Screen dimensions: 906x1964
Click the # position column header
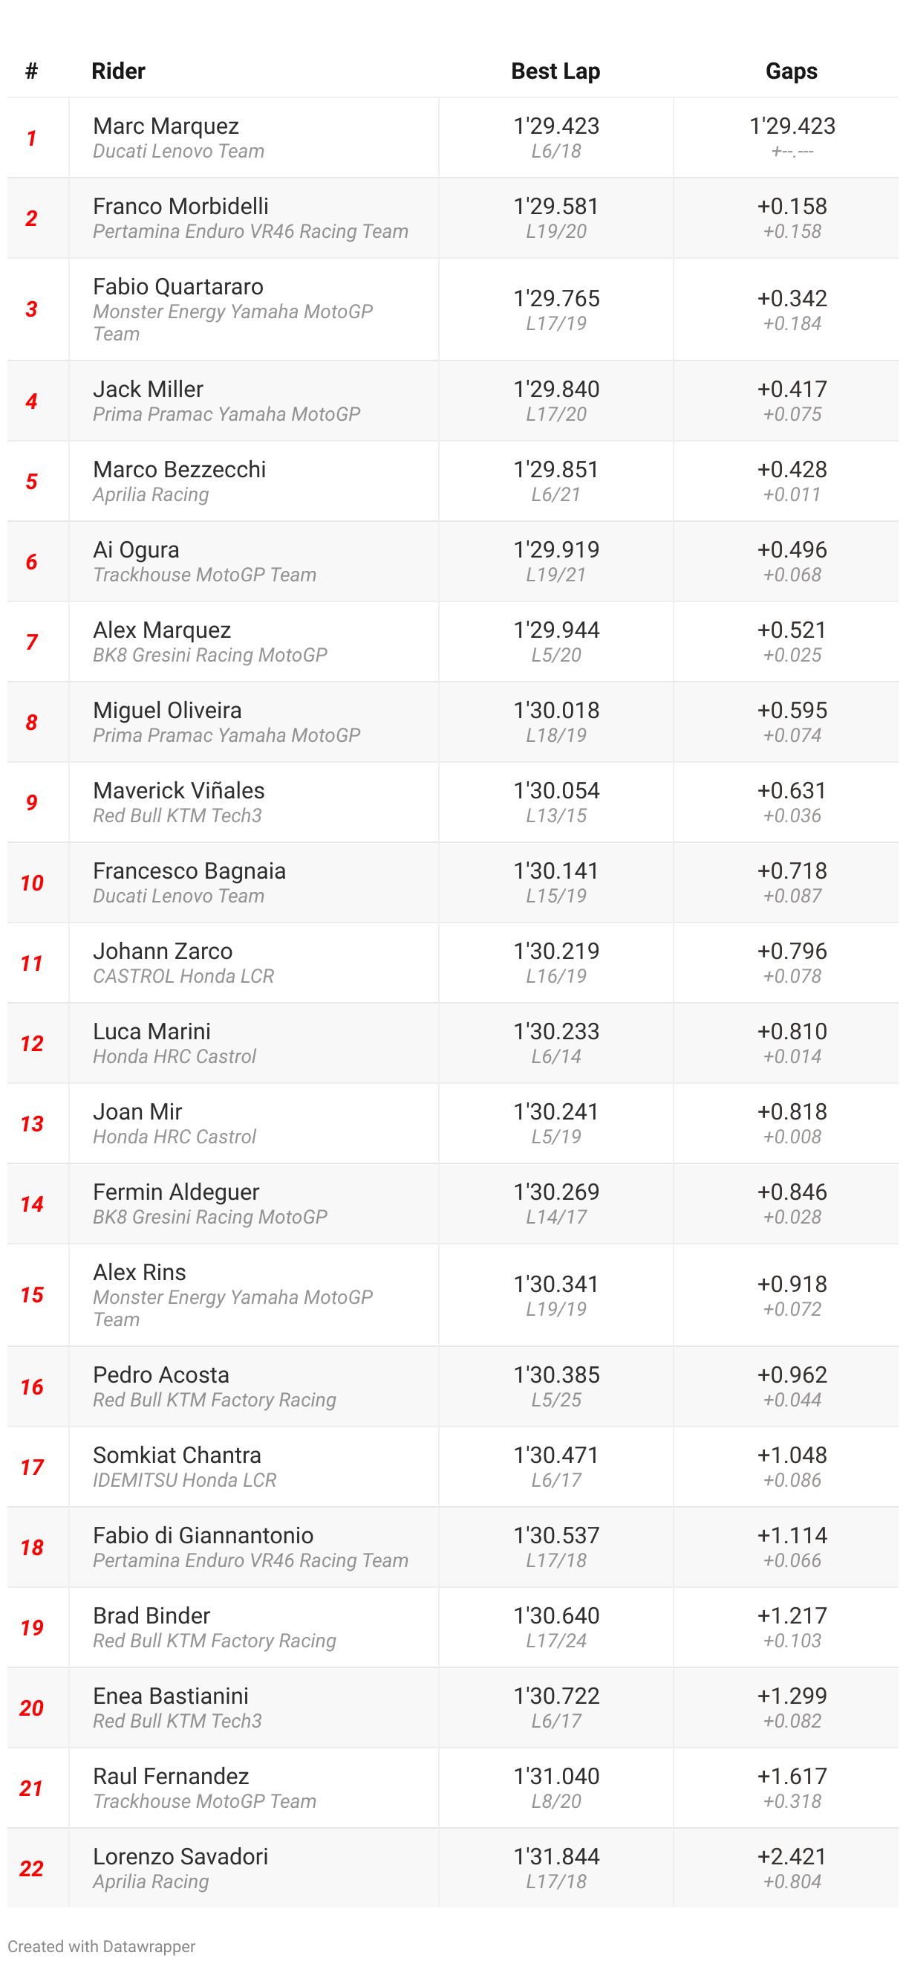pyautogui.click(x=31, y=71)
